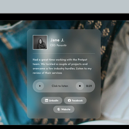Play Jane's audio review

(x=40, y=86)
